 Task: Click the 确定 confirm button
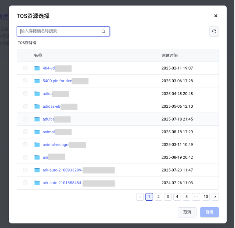click(x=210, y=212)
